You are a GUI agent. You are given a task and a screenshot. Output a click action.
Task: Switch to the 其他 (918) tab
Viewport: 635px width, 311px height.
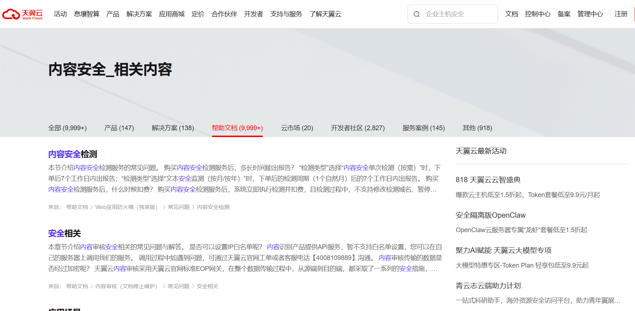[477, 128]
